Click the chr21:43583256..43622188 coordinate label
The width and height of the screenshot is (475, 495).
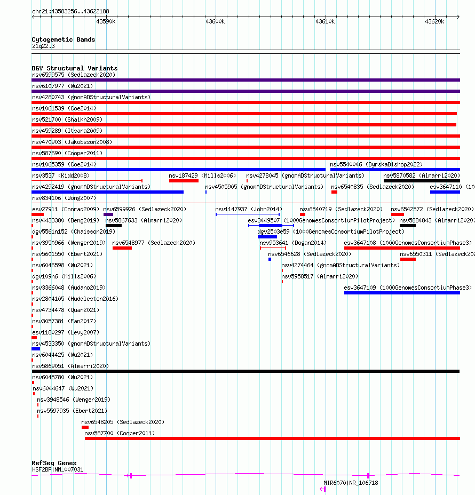(x=70, y=11)
